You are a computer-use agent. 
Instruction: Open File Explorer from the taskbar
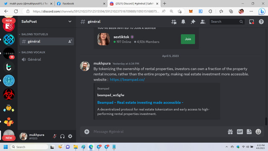point(75,147)
